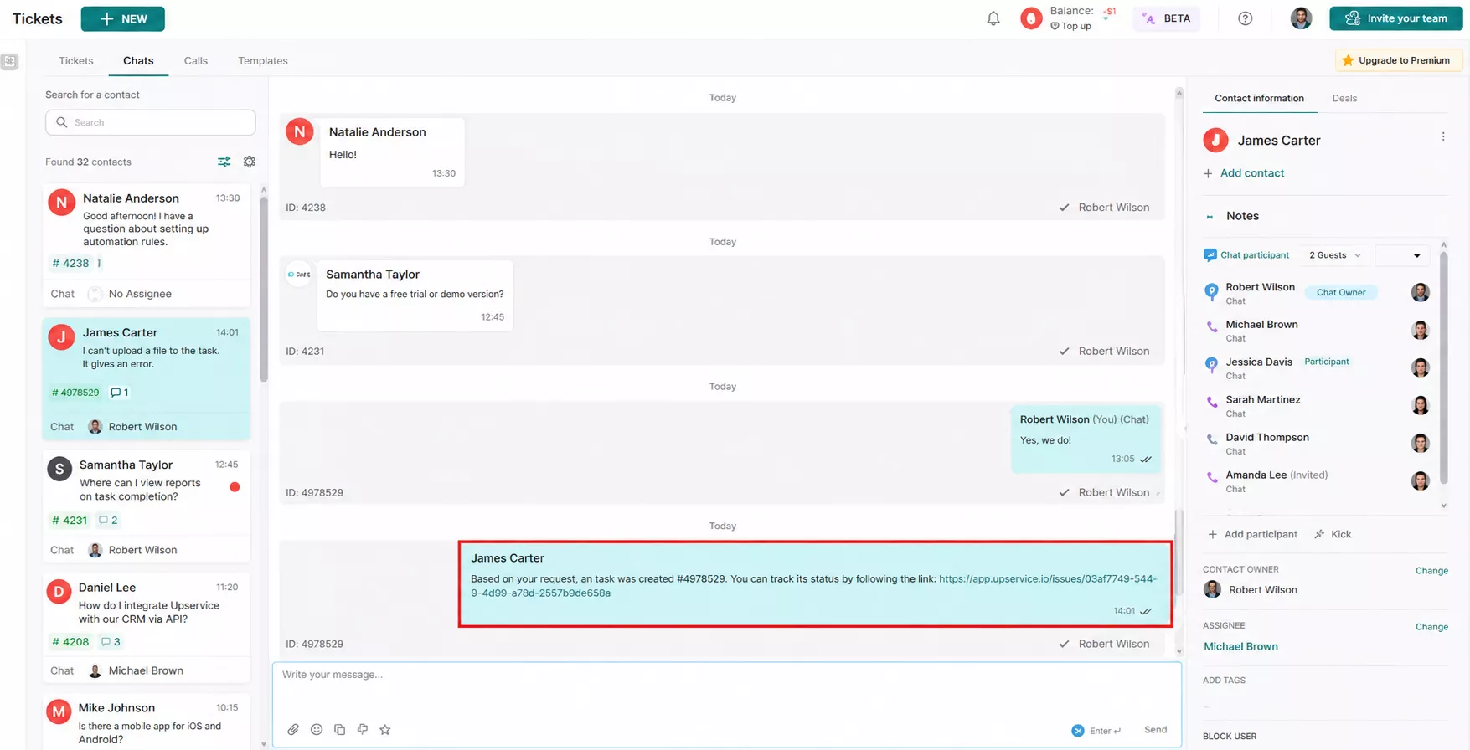This screenshot has height=750, width=1470.
Task: Click ticket number # 4238
Action: [x=70, y=263]
